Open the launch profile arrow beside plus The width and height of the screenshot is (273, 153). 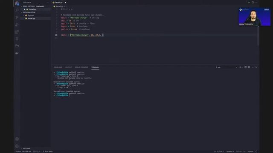click(242, 67)
